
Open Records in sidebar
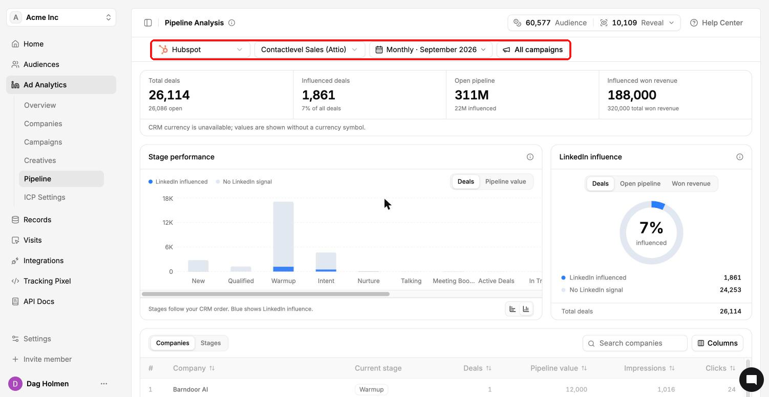click(x=61, y=220)
